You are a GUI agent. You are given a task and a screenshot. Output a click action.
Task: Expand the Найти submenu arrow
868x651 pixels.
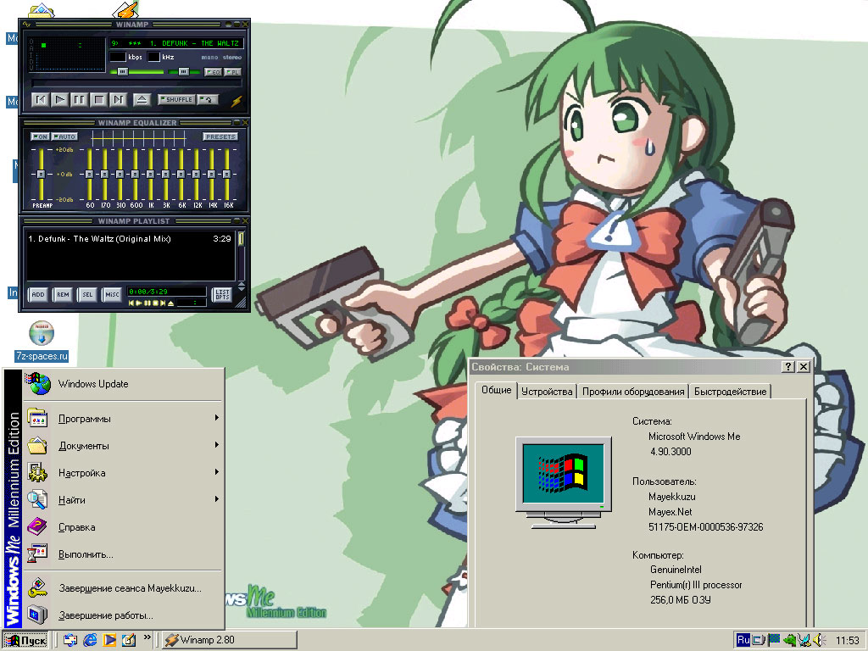pos(217,499)
